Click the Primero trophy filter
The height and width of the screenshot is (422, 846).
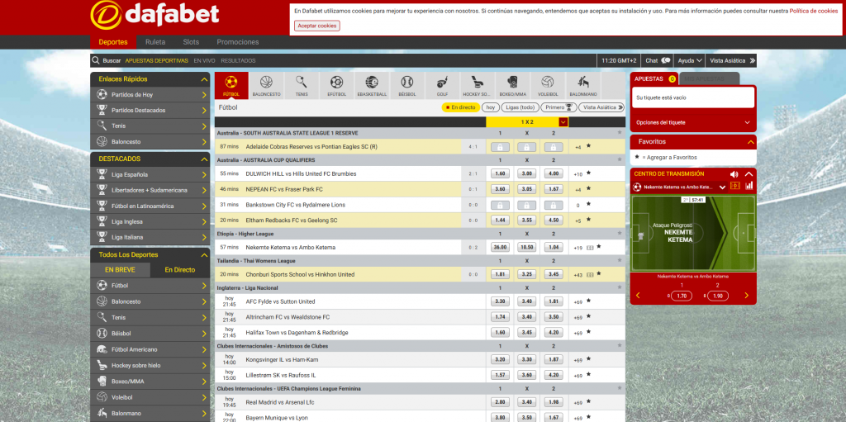558,107
